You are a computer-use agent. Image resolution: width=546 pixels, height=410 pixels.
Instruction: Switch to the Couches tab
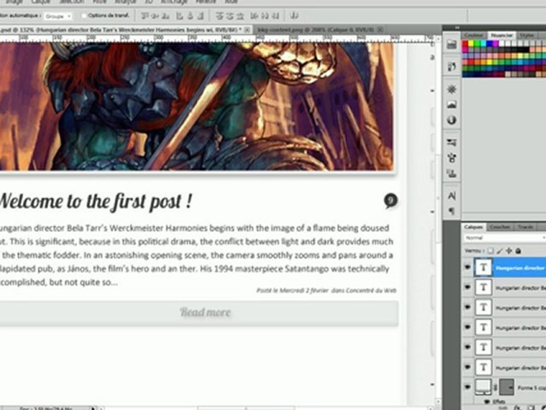[x=500, y=227]
